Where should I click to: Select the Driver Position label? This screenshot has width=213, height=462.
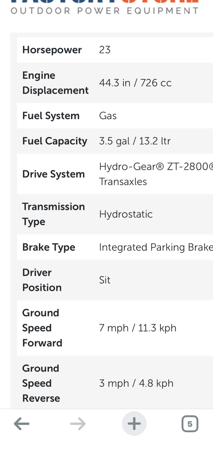(x=42, y=280)
